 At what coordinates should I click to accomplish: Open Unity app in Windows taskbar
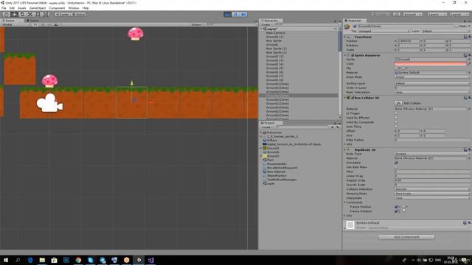coord(139,260)
